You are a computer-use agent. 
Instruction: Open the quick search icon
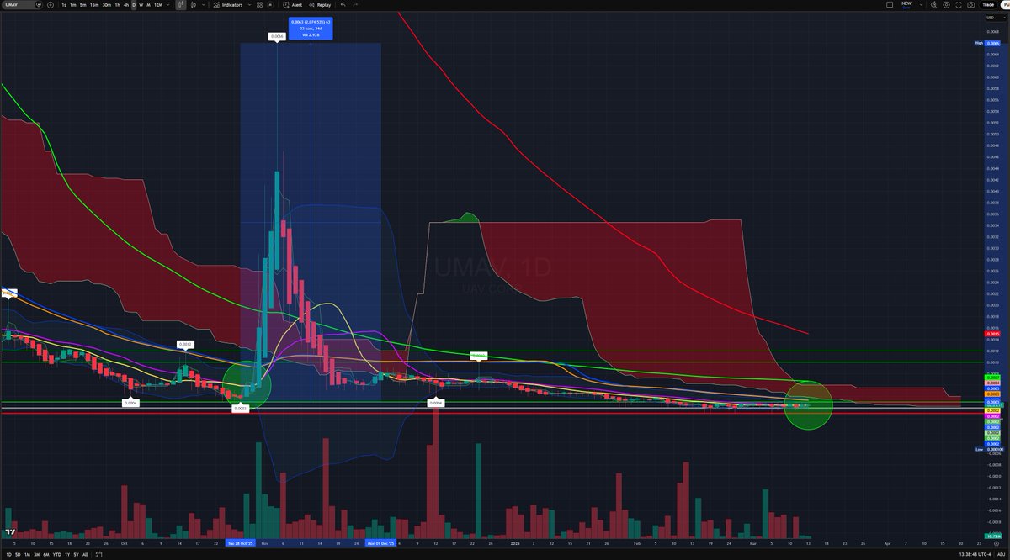tap(933, 5)
